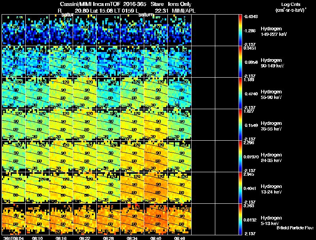The width and height of the screenshot is (316, 240).
Task: Click the 08:10 time label
Action: [37, 238]
